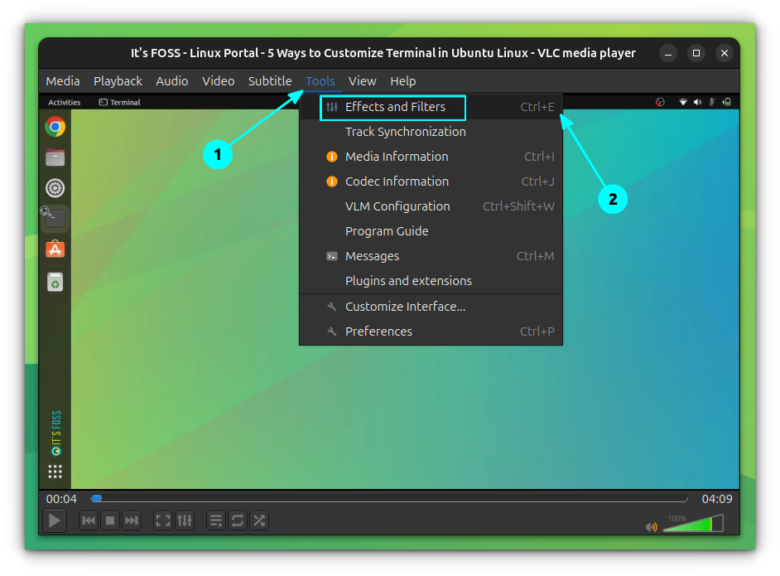
Task: Open the View menu
Action: pos(362,81)
